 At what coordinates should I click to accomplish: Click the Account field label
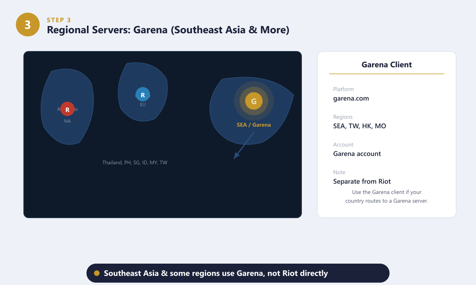pos(343,144)
